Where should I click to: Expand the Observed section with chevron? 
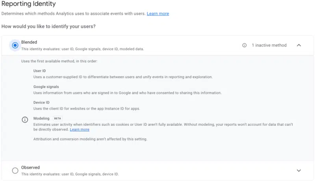click(298, 170)
